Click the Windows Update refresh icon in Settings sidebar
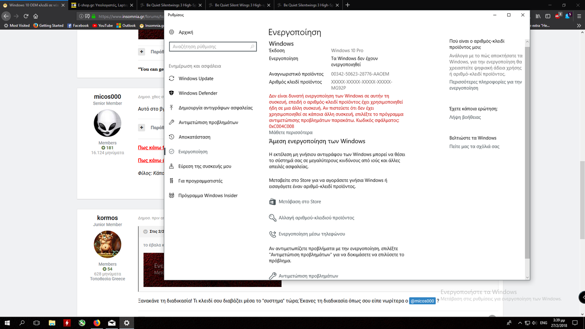Image resolution: width=585 pixels, height=329 pixels. [172, 79]
